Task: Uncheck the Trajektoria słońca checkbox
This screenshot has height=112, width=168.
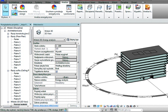Action: [57, 72]
